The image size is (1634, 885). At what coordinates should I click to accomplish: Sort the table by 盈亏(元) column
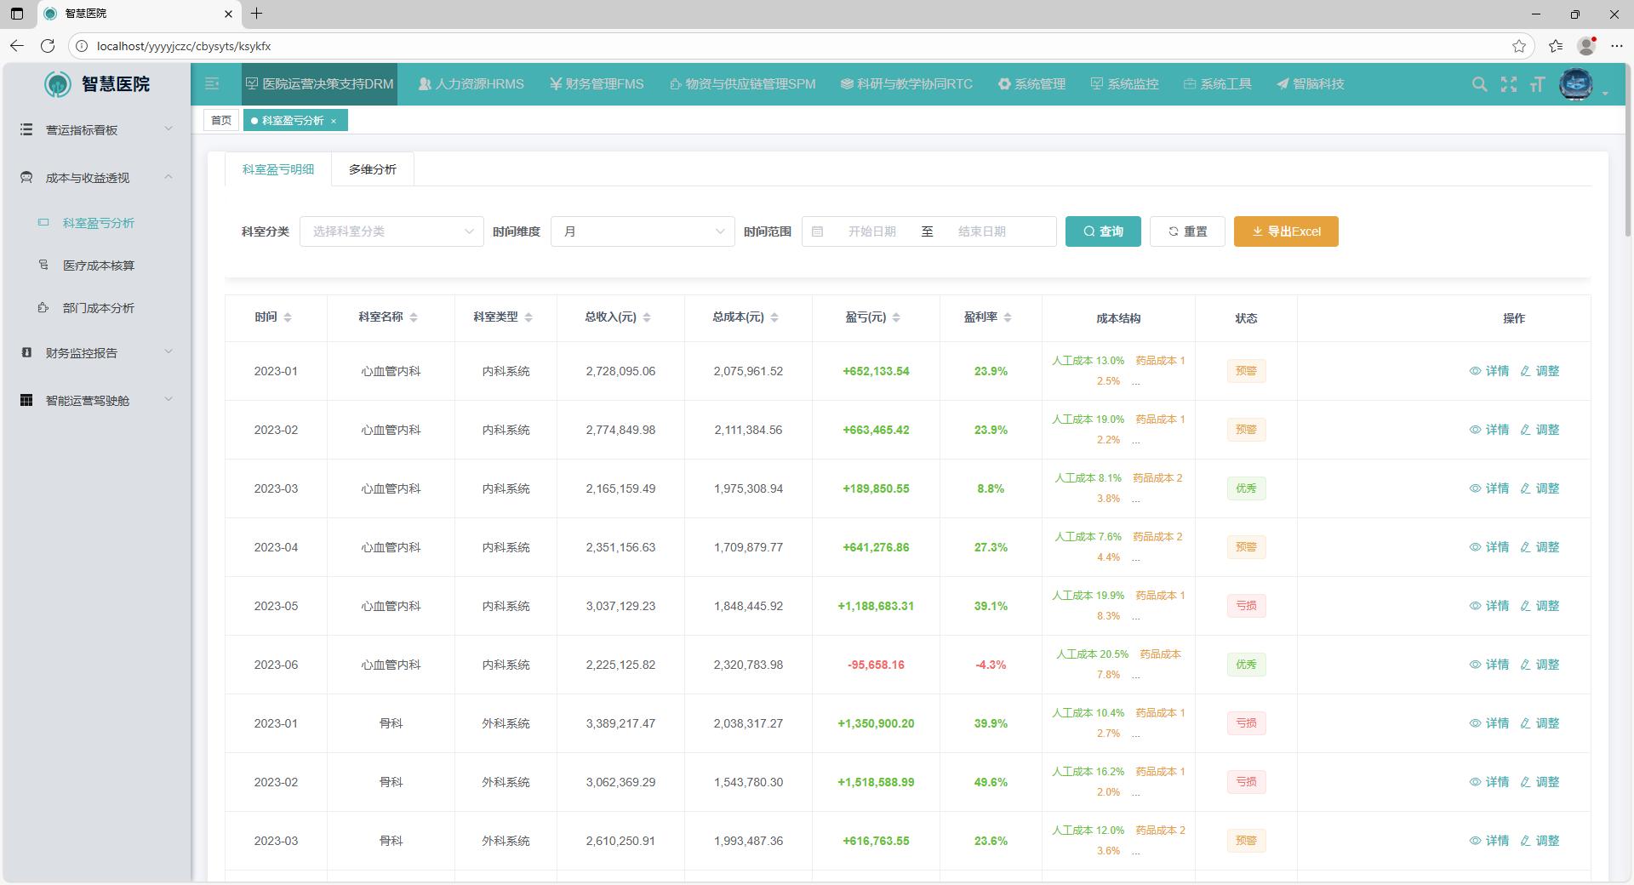[896, 317]
